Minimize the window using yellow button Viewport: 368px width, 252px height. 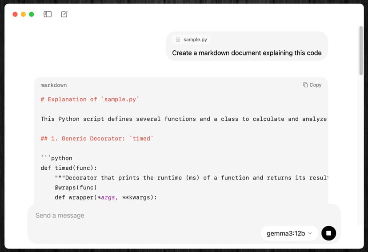tap(23, 14)
